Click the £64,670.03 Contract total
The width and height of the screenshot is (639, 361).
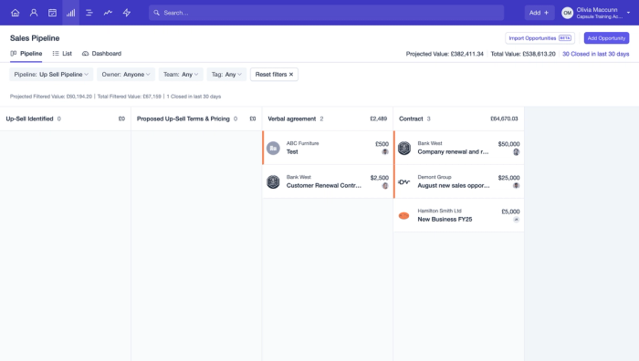tap(504, 119)
